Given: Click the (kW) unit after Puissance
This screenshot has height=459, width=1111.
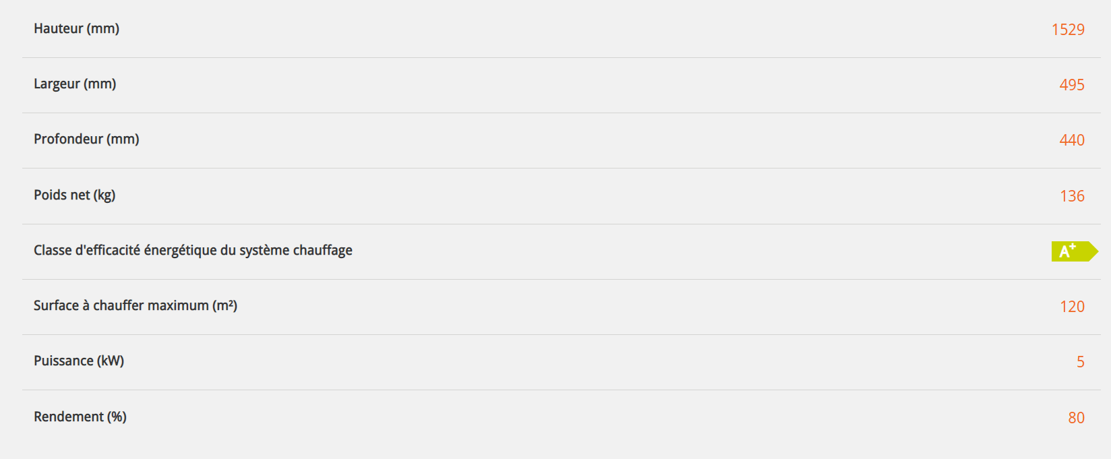Looking at the screenshot, I should [111, 361].
